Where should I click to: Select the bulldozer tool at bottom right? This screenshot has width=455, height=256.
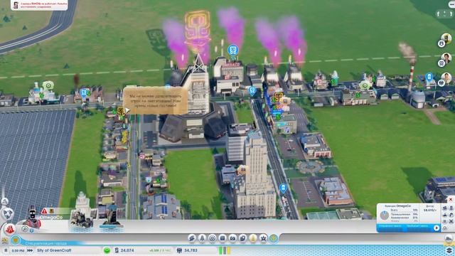[x=449, y=239]
